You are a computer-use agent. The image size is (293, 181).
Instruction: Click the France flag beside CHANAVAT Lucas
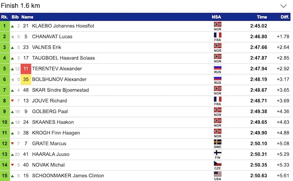(217, 35)
